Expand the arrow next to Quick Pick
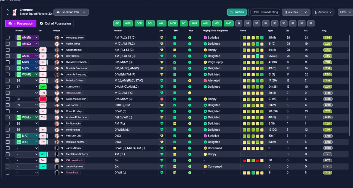 point(306,12)
